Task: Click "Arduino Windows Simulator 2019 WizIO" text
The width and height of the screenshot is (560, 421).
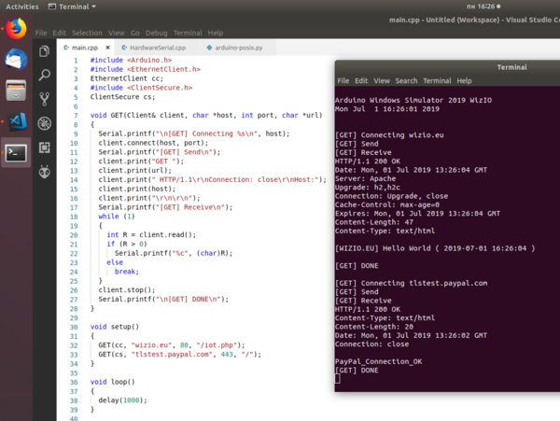Action: click(413, 100)
